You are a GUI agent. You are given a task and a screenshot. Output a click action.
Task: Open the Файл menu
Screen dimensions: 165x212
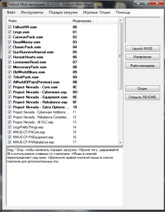11,12
